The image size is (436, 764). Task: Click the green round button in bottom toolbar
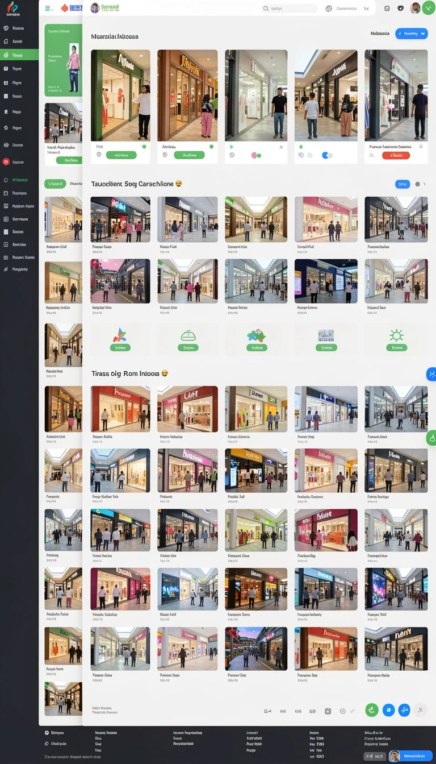coord(372,709)
